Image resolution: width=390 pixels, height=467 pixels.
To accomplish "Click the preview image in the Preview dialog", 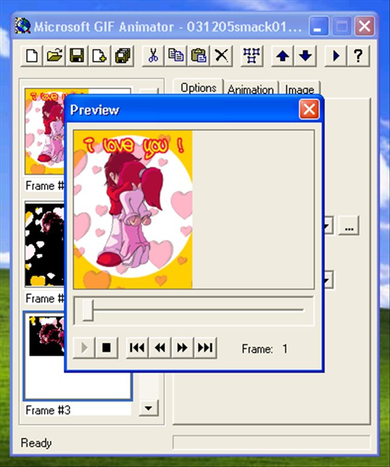I will (133, 209).
